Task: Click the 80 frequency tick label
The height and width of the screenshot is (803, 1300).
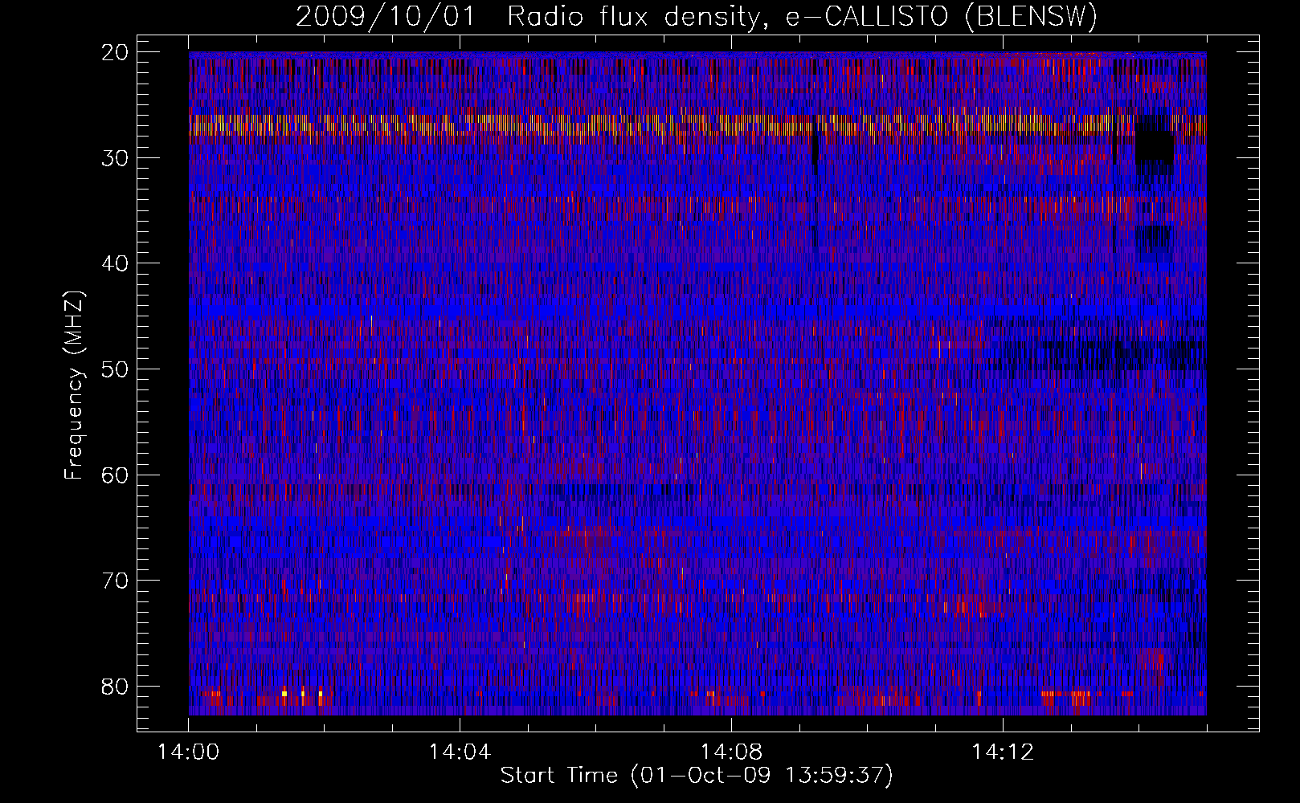Action: click(116, 687)
